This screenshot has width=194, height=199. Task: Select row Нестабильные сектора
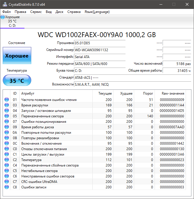[x=94, y=171]
